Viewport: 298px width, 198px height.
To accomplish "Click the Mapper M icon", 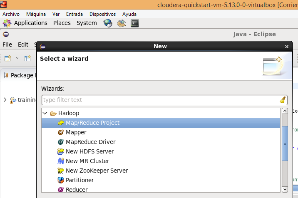I will click(x=61, y=132).
